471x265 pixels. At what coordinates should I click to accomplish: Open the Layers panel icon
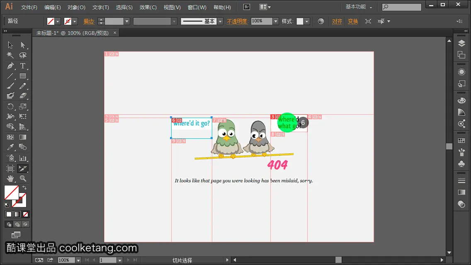click(x=462, y=43)
